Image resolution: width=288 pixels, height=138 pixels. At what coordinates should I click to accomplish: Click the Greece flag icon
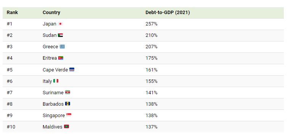(x=62, y=46)
